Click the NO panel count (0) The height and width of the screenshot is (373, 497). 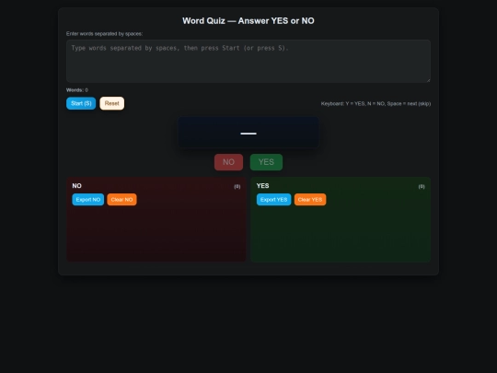[x=237, y=186]
